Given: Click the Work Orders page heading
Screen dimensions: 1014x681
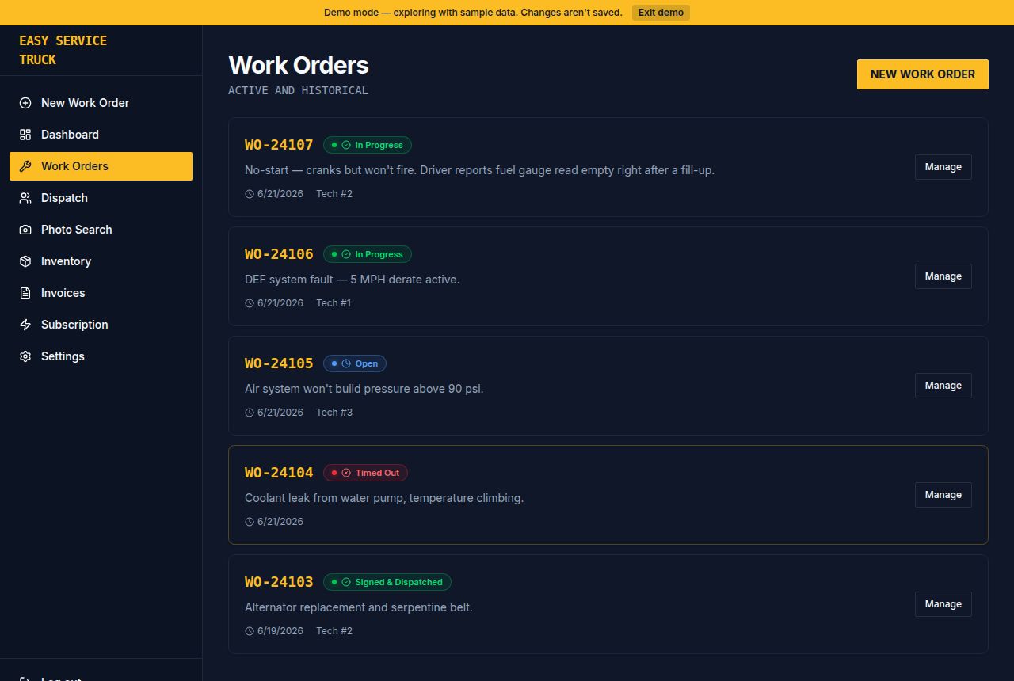Looking at the screenshot, I should [299, 65].
